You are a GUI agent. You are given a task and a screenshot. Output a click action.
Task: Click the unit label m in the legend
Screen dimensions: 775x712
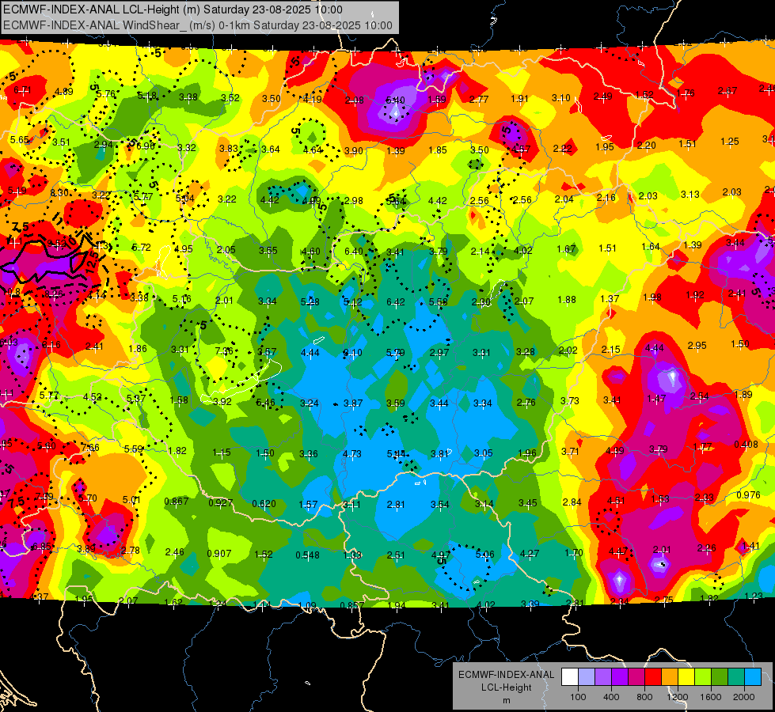[x=507, y=701]
